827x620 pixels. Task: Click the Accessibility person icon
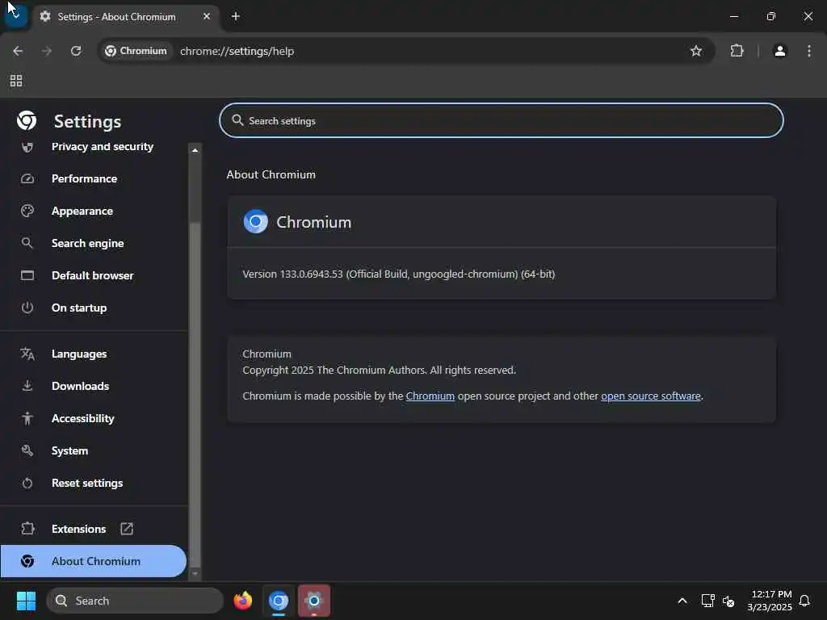point(27,418)
